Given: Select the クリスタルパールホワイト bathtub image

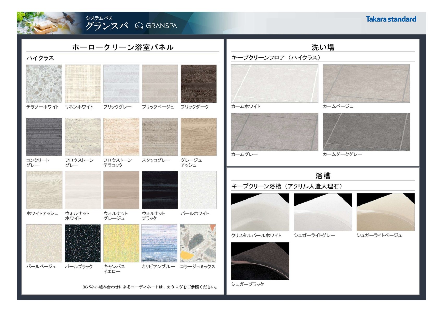Looking at the screenshot, I should click(x=260, y=212).
